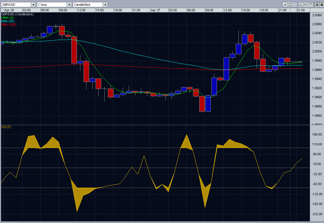This screenshot has height=223, width=324.
Task: Click the GBP/USD (Candlestick) series label
Action: [x=17, y=14]
